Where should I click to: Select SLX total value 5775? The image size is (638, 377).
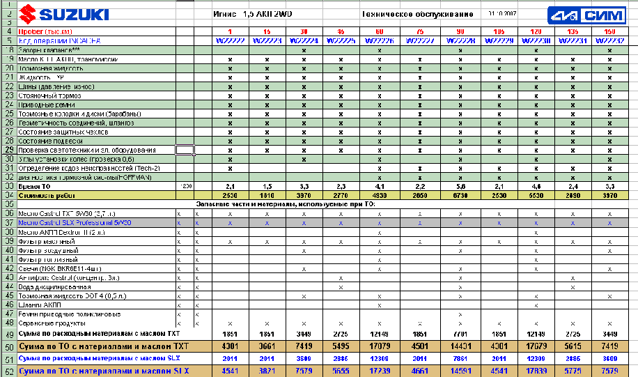pos(573,371)
